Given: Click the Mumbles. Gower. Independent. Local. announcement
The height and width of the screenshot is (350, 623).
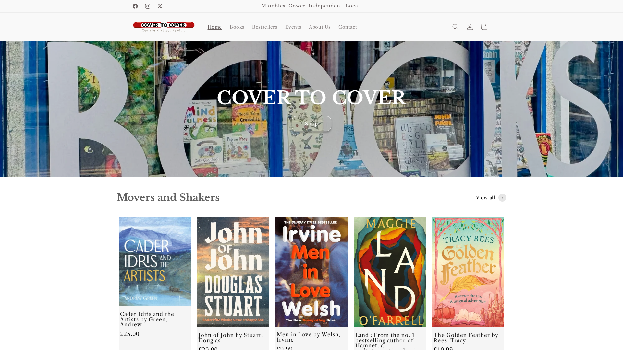Looking at the screenshot, I should click(311, 6).
